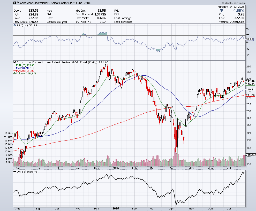The width and height of the screenshot is (256, 211).
Task: Click the Chg value -3.75
Action: tap(240, 14)
